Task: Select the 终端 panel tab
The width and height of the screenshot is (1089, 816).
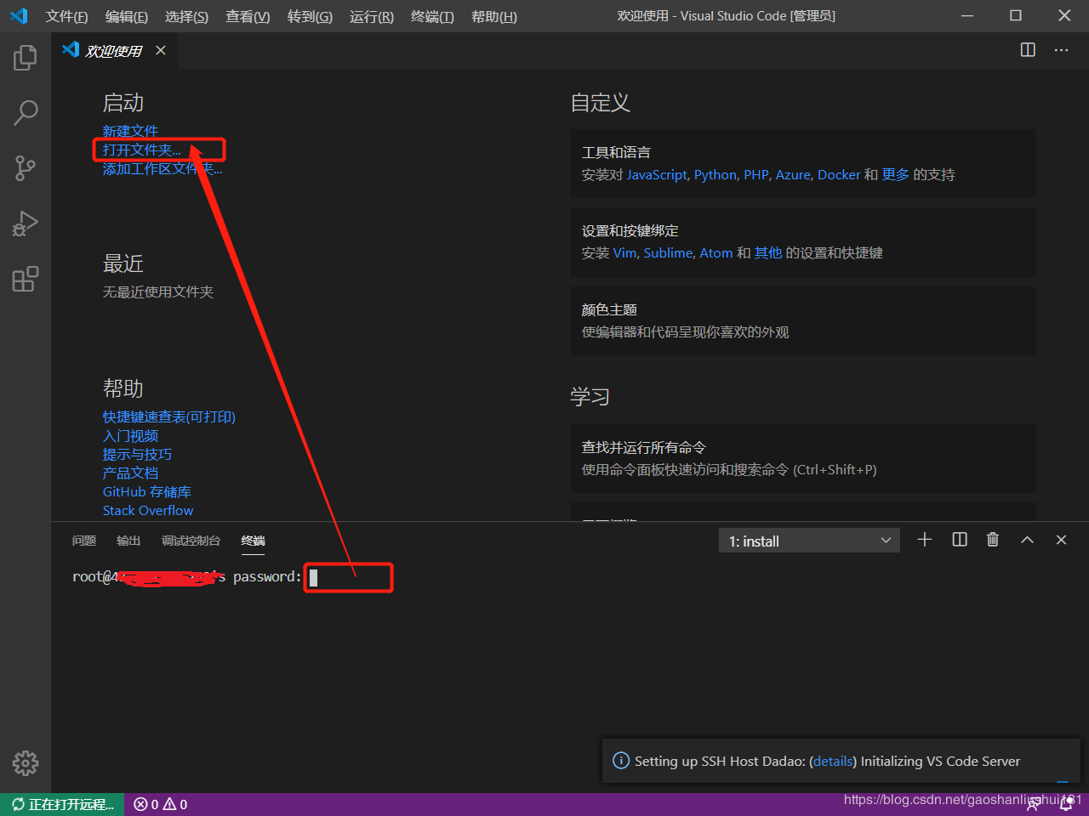Action: tap(253, 541)
